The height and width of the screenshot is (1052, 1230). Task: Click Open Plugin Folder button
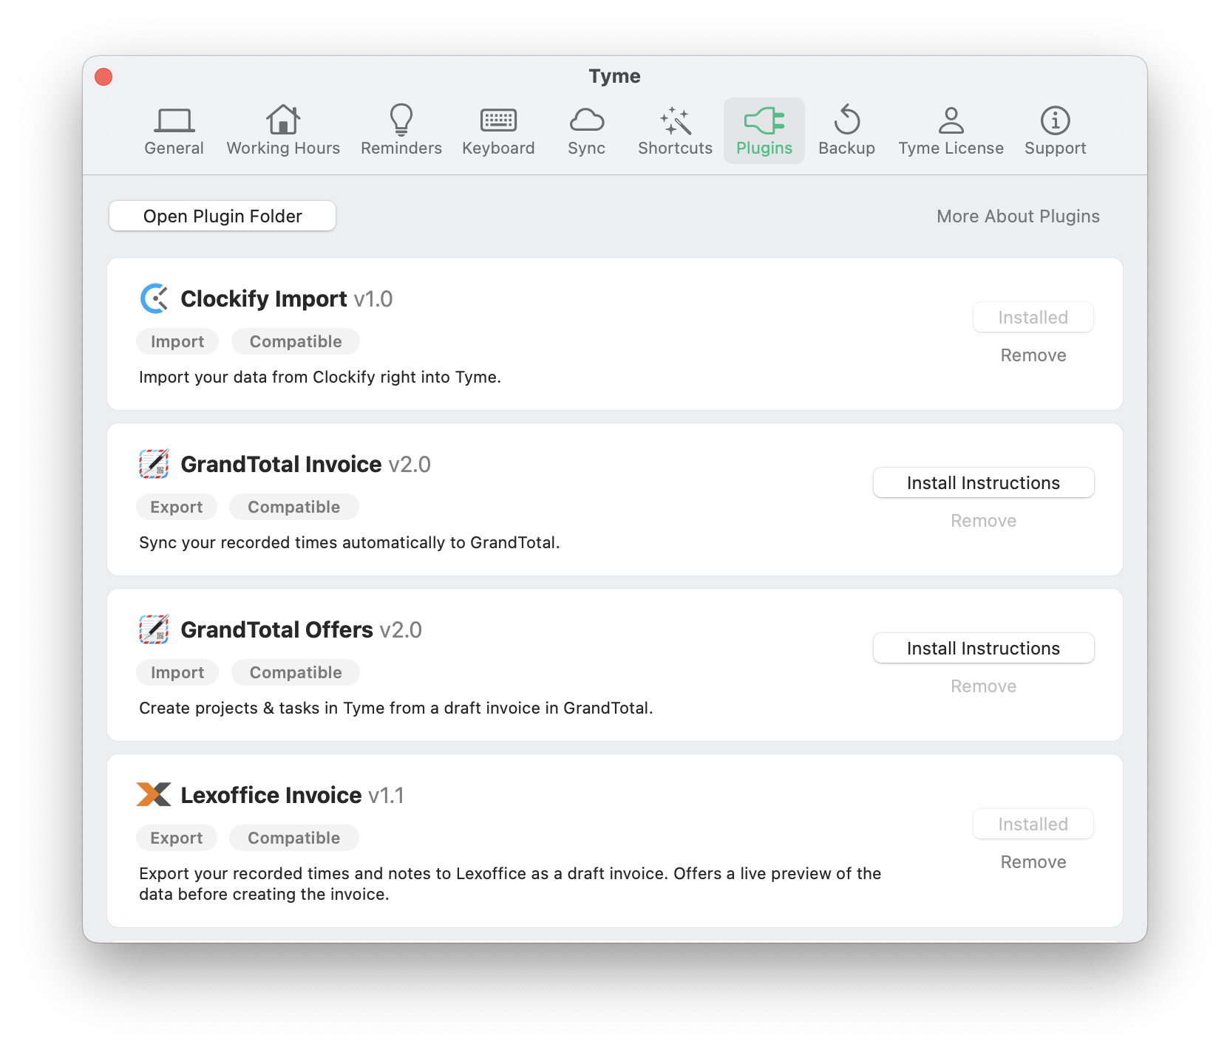tap(222, 216)
